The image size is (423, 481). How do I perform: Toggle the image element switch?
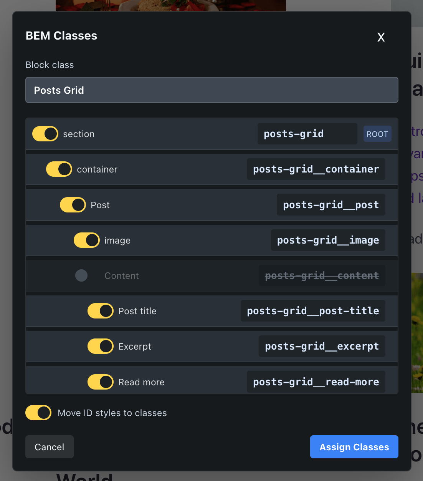(x=87, y=240)
